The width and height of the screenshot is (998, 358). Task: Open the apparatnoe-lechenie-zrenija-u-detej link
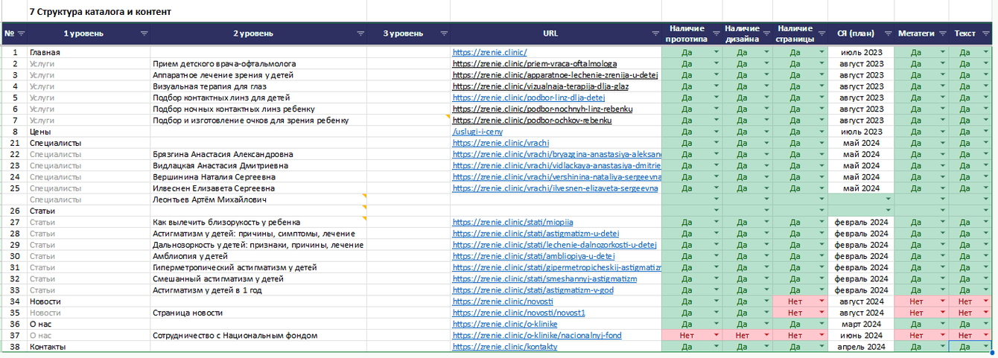pyautogui.click(x=555, y=75)
